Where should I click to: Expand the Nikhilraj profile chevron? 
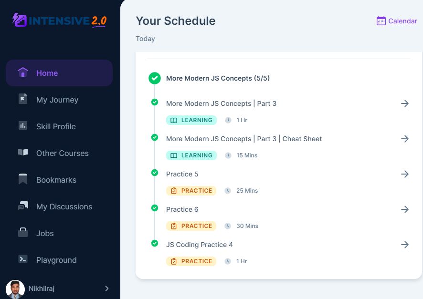[107, 289]
